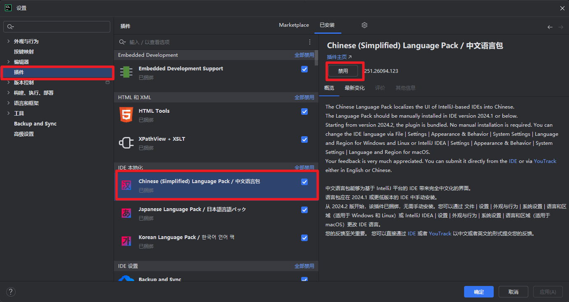Switch to the 已安装 tab
The width and height of the screenshot is (569, 302).
(327, 25)
